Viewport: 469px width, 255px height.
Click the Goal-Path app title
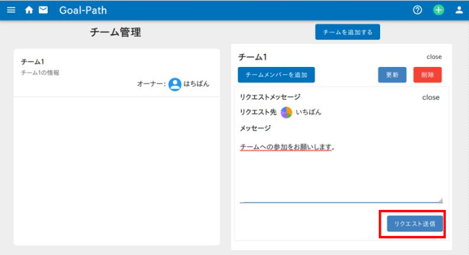point(83,10)
